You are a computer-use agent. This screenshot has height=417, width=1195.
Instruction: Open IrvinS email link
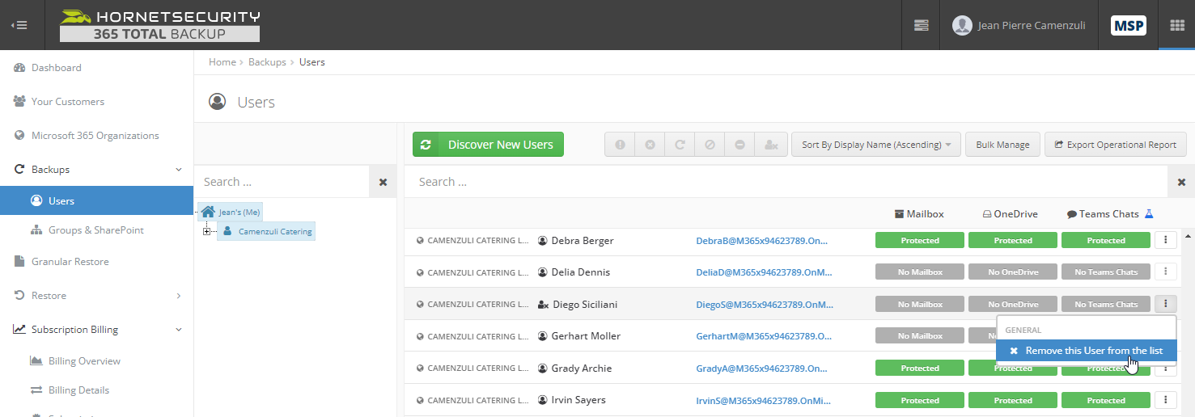coord(765,401)
